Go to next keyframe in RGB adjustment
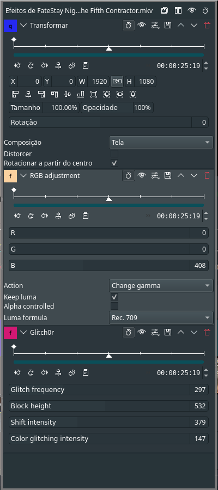The width and height of the screenshot is (218, 490). [44, 216]
